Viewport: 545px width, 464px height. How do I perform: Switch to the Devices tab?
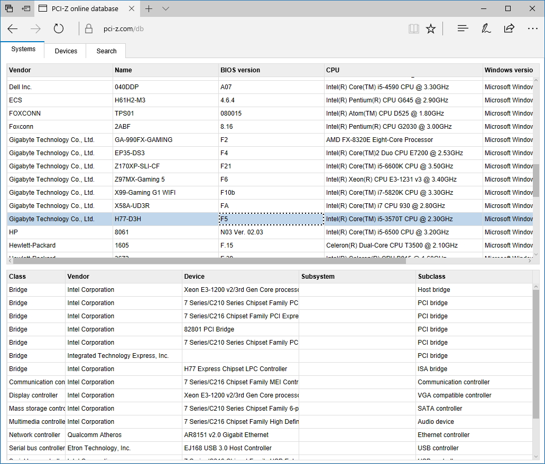click(66, 51)
